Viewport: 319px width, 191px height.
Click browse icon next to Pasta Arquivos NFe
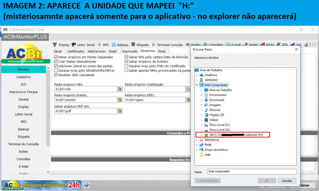pos(120,89)
